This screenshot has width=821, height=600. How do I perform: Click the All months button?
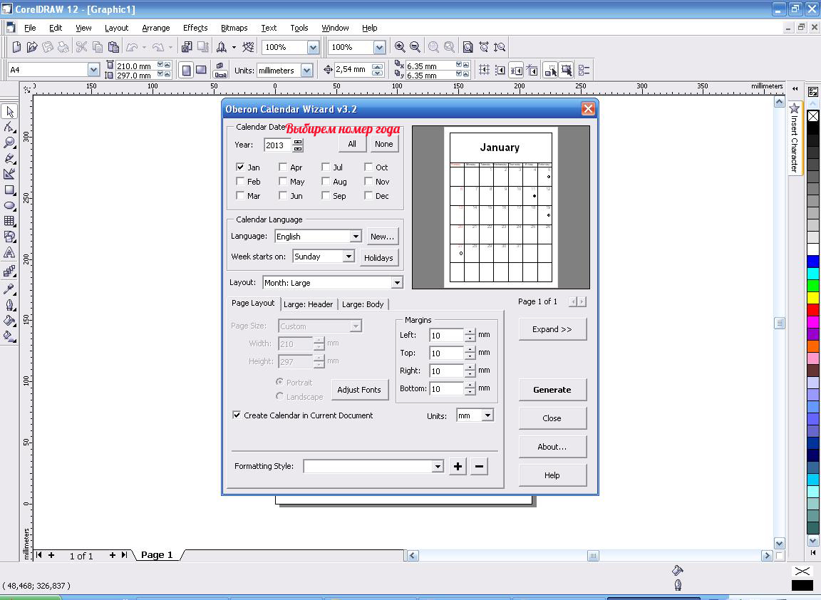click(x=352, y=144)
